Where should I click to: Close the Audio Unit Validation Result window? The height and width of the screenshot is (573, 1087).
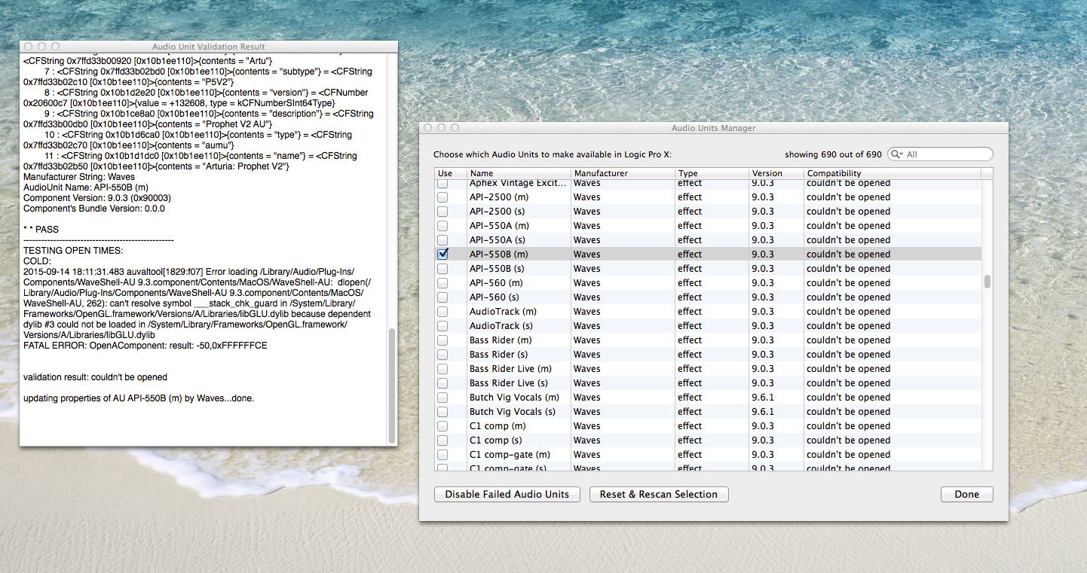(28, 47)
